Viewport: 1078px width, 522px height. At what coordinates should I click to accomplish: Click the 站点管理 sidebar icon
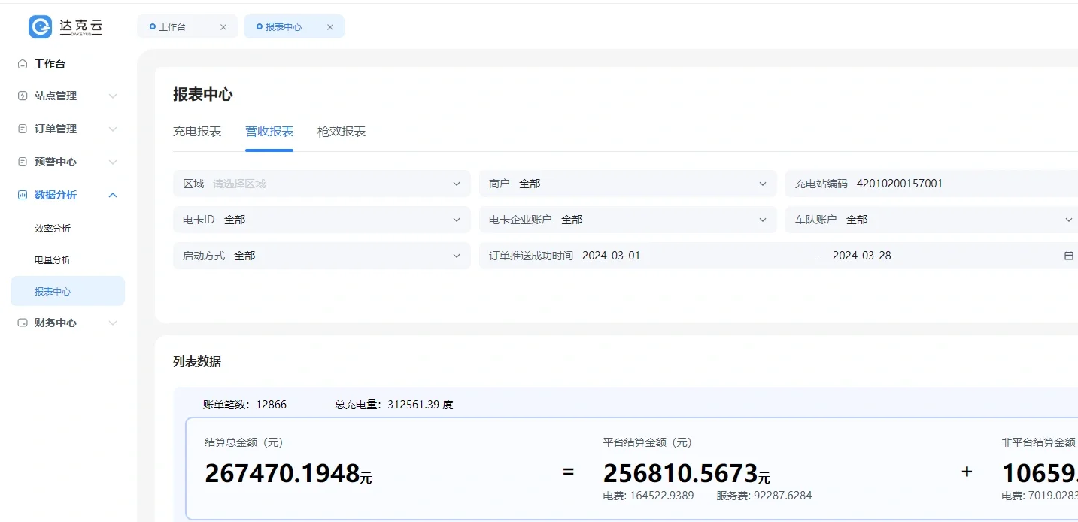point(23,96)
